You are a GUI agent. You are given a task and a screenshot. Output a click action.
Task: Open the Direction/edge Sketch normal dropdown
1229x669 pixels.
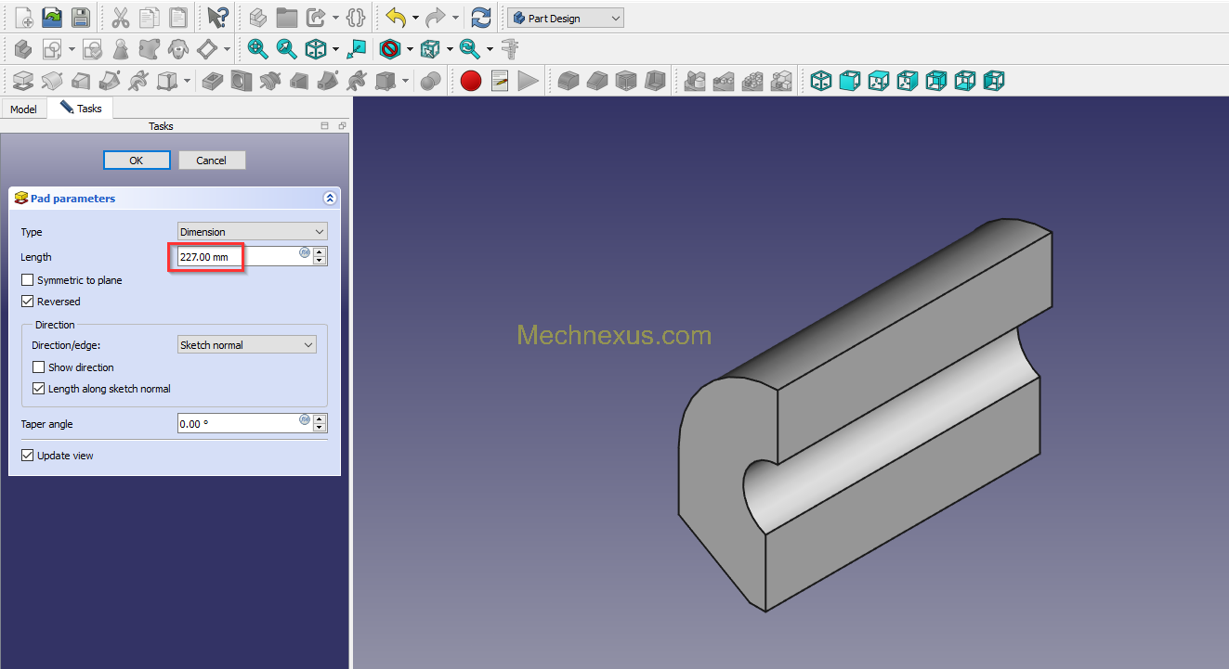247,345
